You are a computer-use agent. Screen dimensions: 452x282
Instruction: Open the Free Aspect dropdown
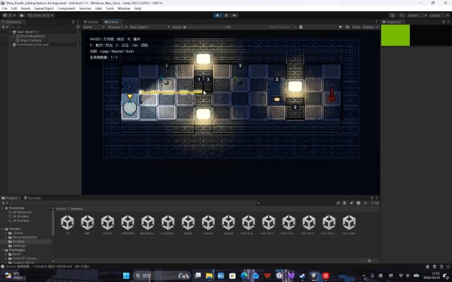coord(149,27)
